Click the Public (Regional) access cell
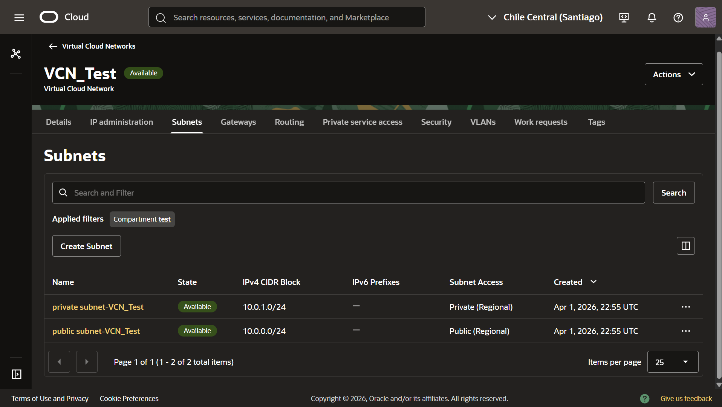Image resolution: width=722 pixels, height=407 pixels. point(479,331)
